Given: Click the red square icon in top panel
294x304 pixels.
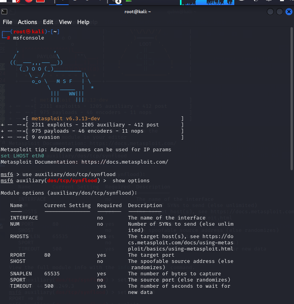Looking at the screenshot, I should 40,2.
